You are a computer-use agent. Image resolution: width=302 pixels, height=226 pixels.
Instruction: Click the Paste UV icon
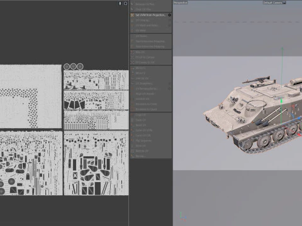(132, 120)
